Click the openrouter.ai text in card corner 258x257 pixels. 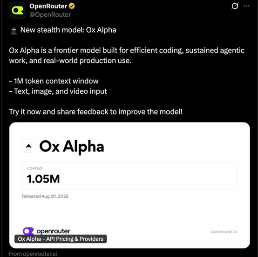click(x=224, y=232)
